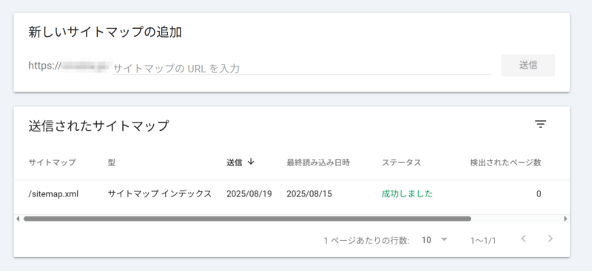Viewport: 592px width, 271px height.
Task: Open the rows-per-page dropdown arrow
Action: [x=444, y=239]
